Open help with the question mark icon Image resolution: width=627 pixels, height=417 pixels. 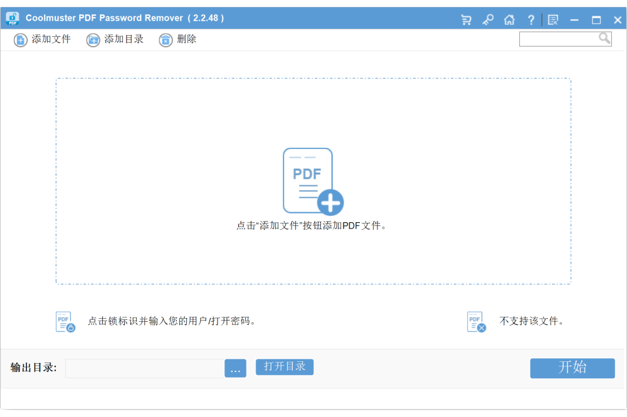pos(531,19)
